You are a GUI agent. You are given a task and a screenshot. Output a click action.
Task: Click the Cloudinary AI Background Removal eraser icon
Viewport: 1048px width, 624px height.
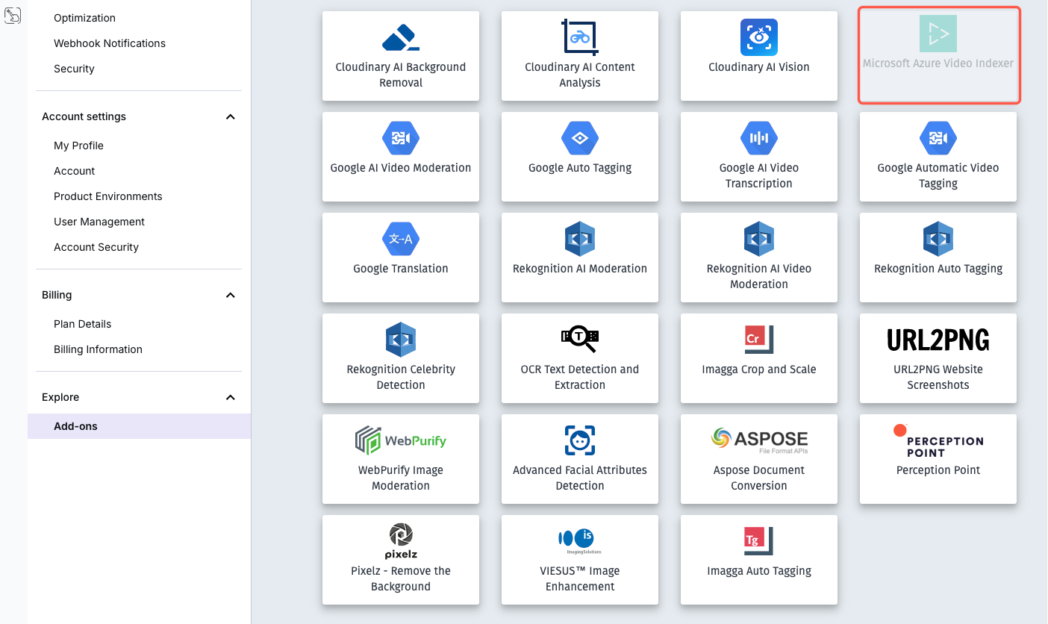(401, 37)
